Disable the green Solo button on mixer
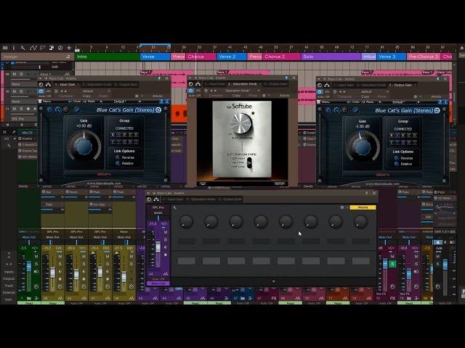Screen dimensions: 465x348 (x=392, y=264)
